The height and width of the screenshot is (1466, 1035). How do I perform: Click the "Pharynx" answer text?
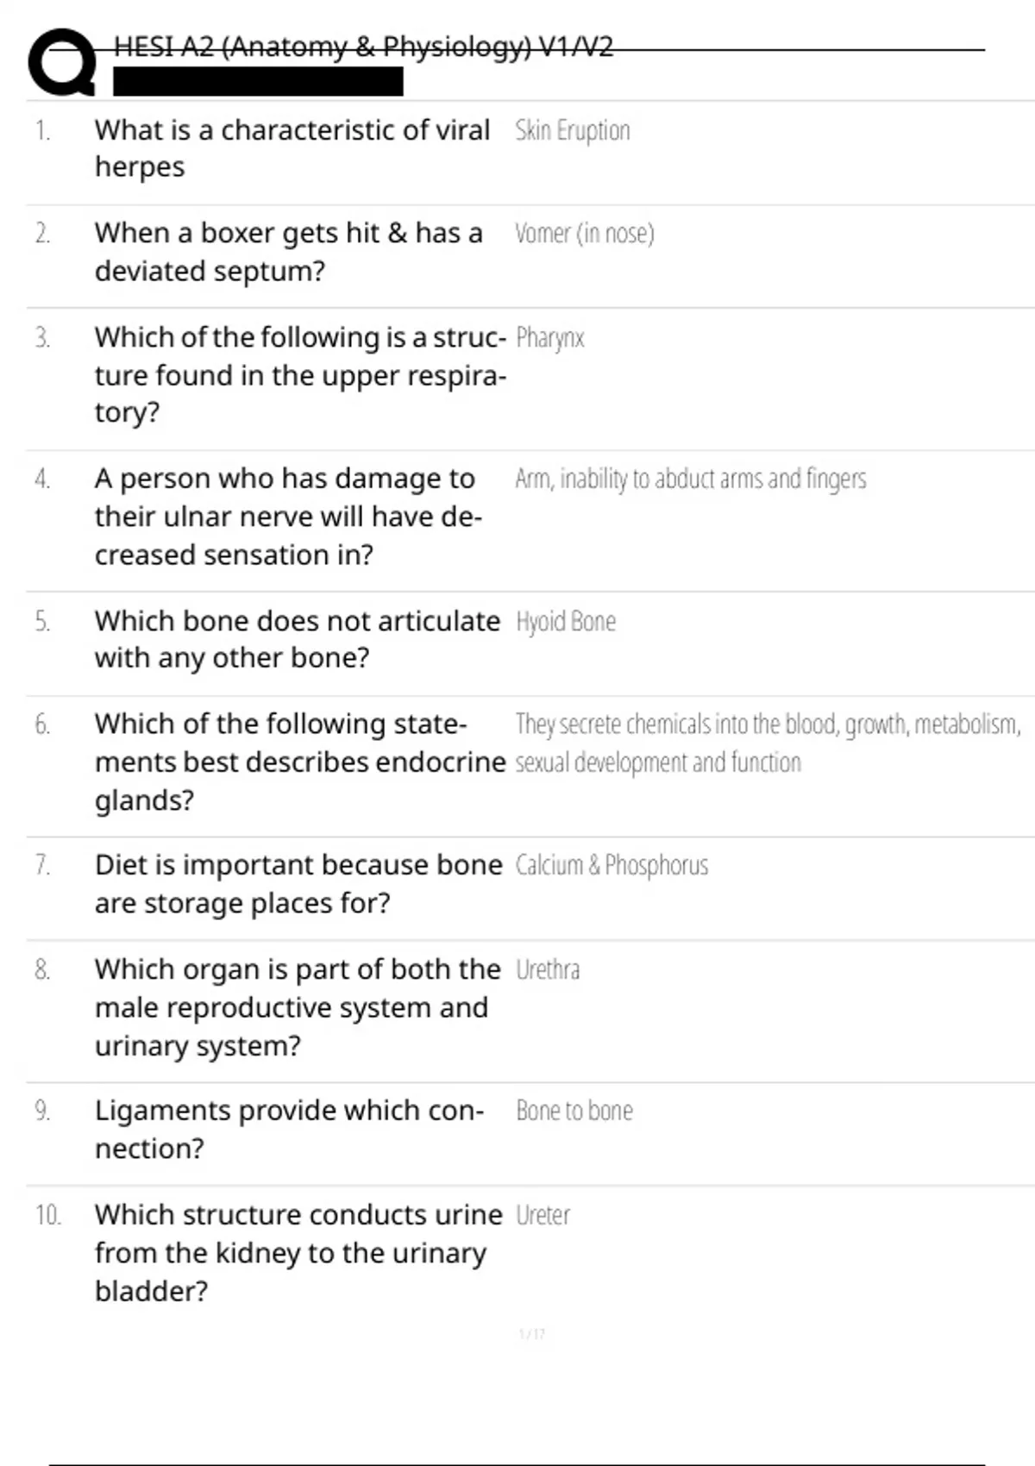click(550, 338)
